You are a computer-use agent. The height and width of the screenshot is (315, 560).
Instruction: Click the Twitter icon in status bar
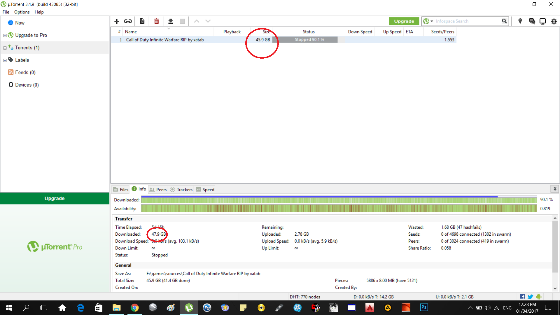click(x=531, y=297)
